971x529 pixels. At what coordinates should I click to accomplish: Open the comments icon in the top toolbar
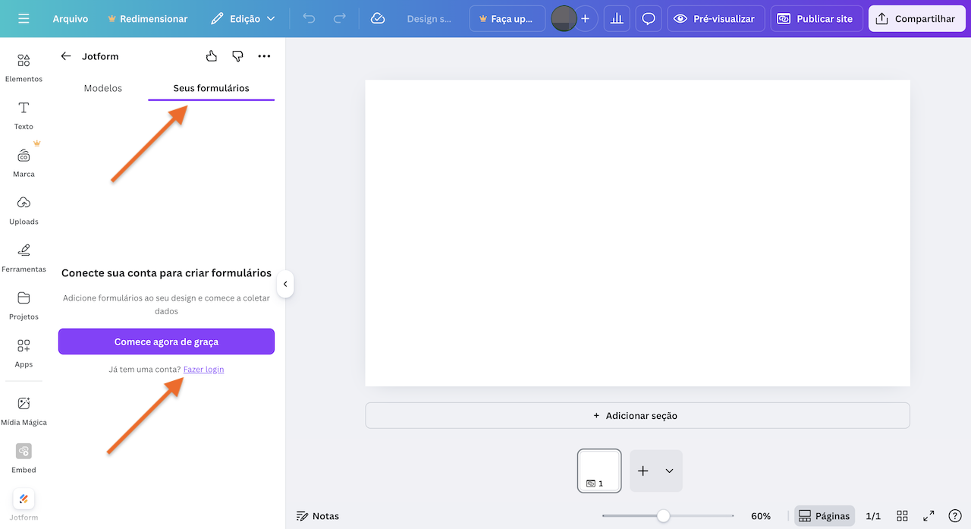648,18
